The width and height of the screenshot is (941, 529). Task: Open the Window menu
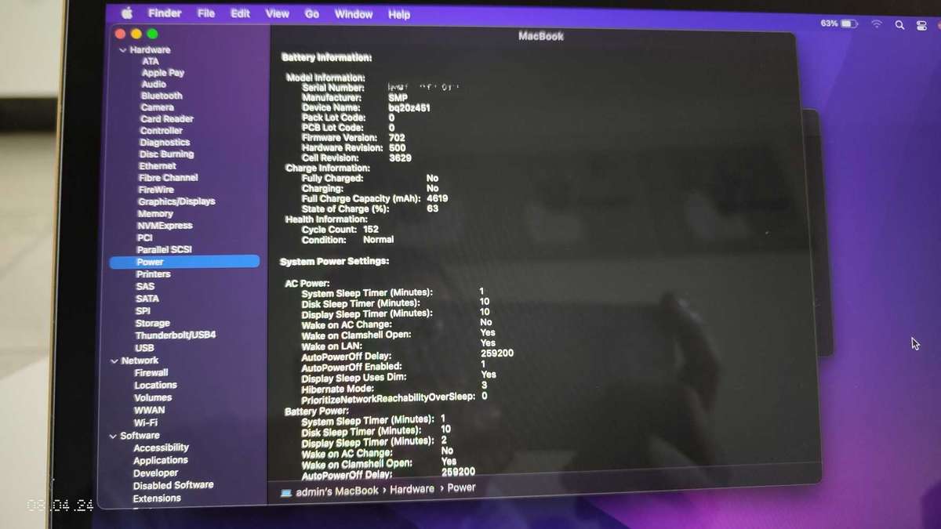tap(354, 14)
